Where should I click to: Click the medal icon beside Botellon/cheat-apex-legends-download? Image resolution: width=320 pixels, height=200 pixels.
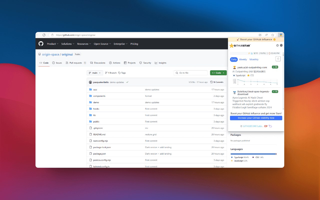(234, 93)
